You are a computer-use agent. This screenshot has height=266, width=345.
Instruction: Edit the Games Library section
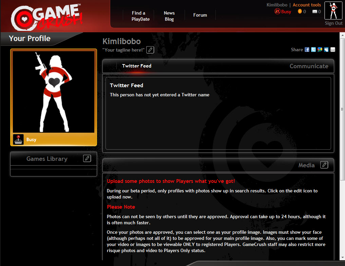click(x=87, y=158)
